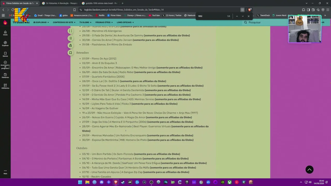Click the TV Globo Wiki title
The width and height of the screenshot is (331, 186).
tap(21, 22)
